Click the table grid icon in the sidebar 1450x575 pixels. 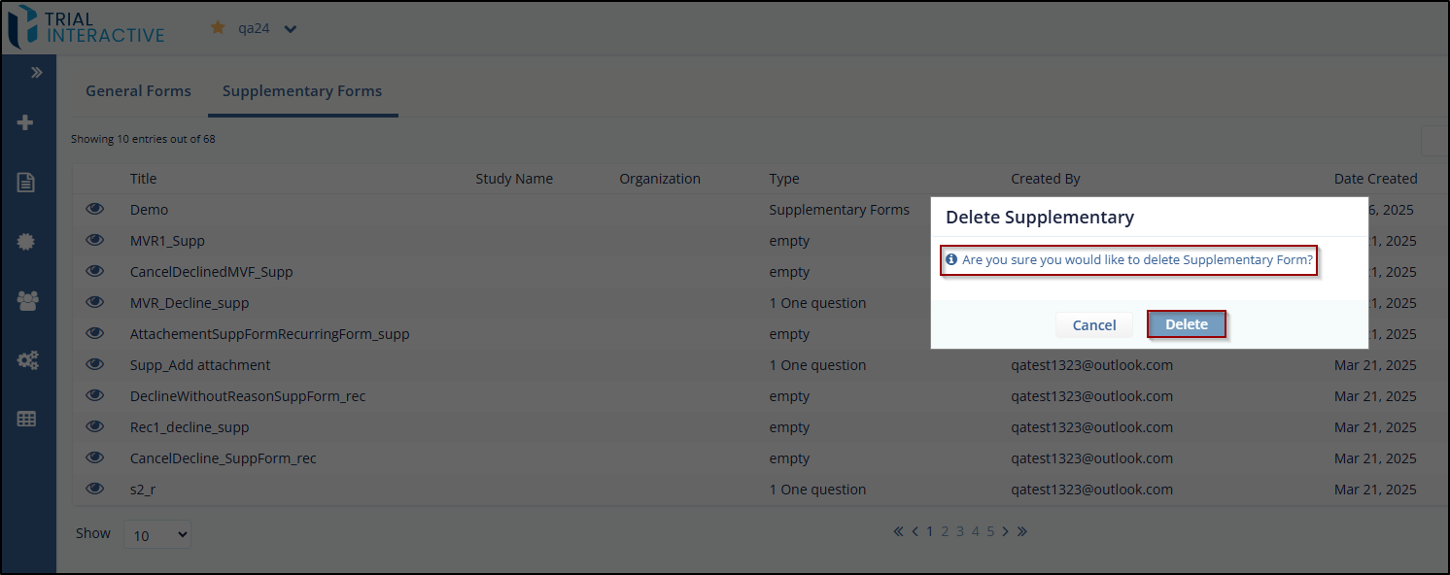click(27, 420)
